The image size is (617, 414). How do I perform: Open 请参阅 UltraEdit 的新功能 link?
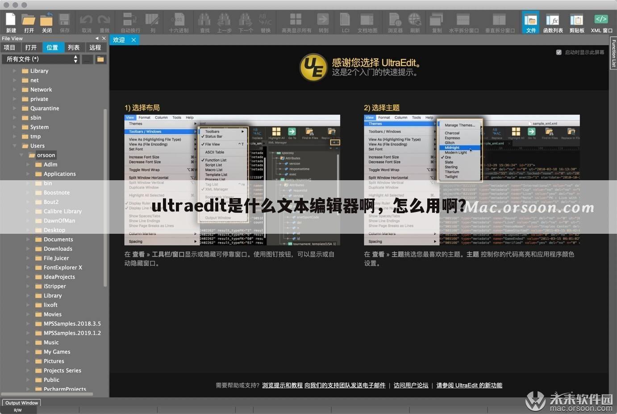[469, 385]
